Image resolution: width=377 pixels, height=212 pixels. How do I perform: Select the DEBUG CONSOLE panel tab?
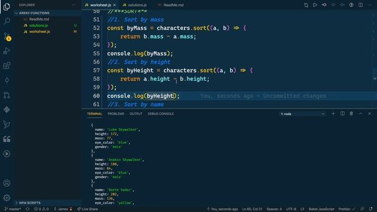coord(161,114)
